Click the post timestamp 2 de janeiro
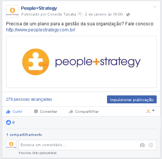The height and width of the screenshot is (159, 162). 104,14
